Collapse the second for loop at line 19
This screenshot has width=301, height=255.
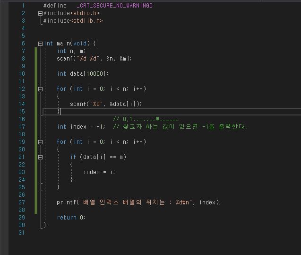point(40,142)
